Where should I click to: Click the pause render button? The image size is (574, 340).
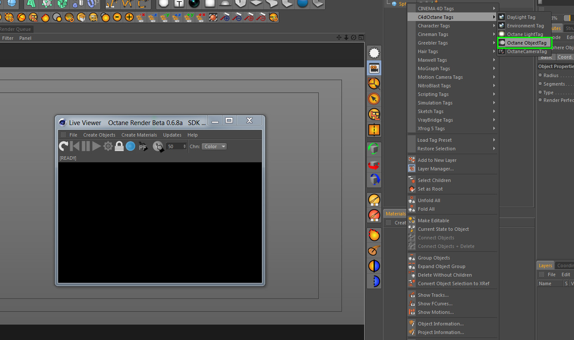click(x=86, y=146)
